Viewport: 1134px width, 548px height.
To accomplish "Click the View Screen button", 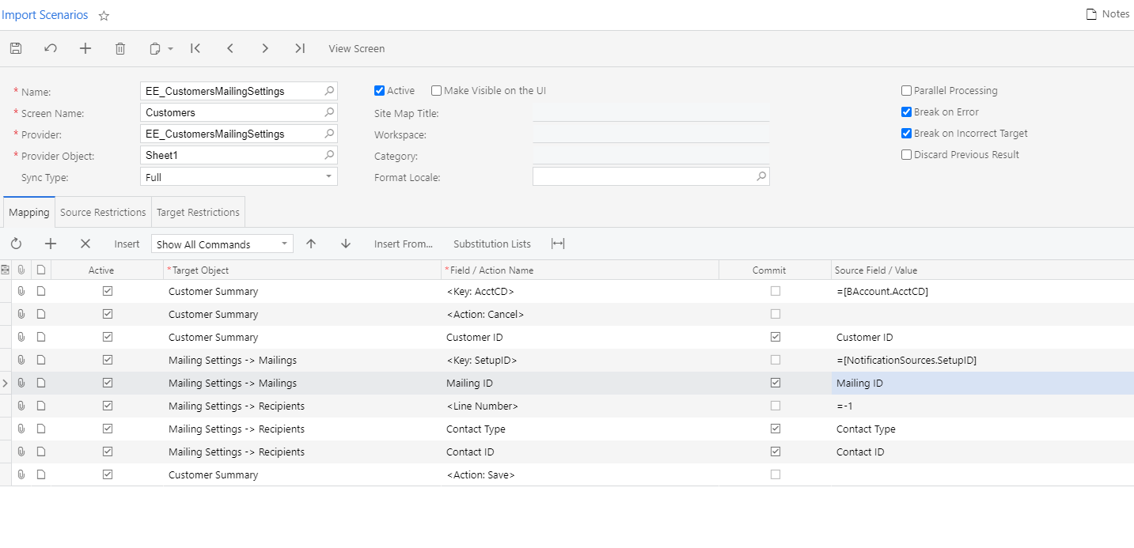I will click(x=356, y=48).
